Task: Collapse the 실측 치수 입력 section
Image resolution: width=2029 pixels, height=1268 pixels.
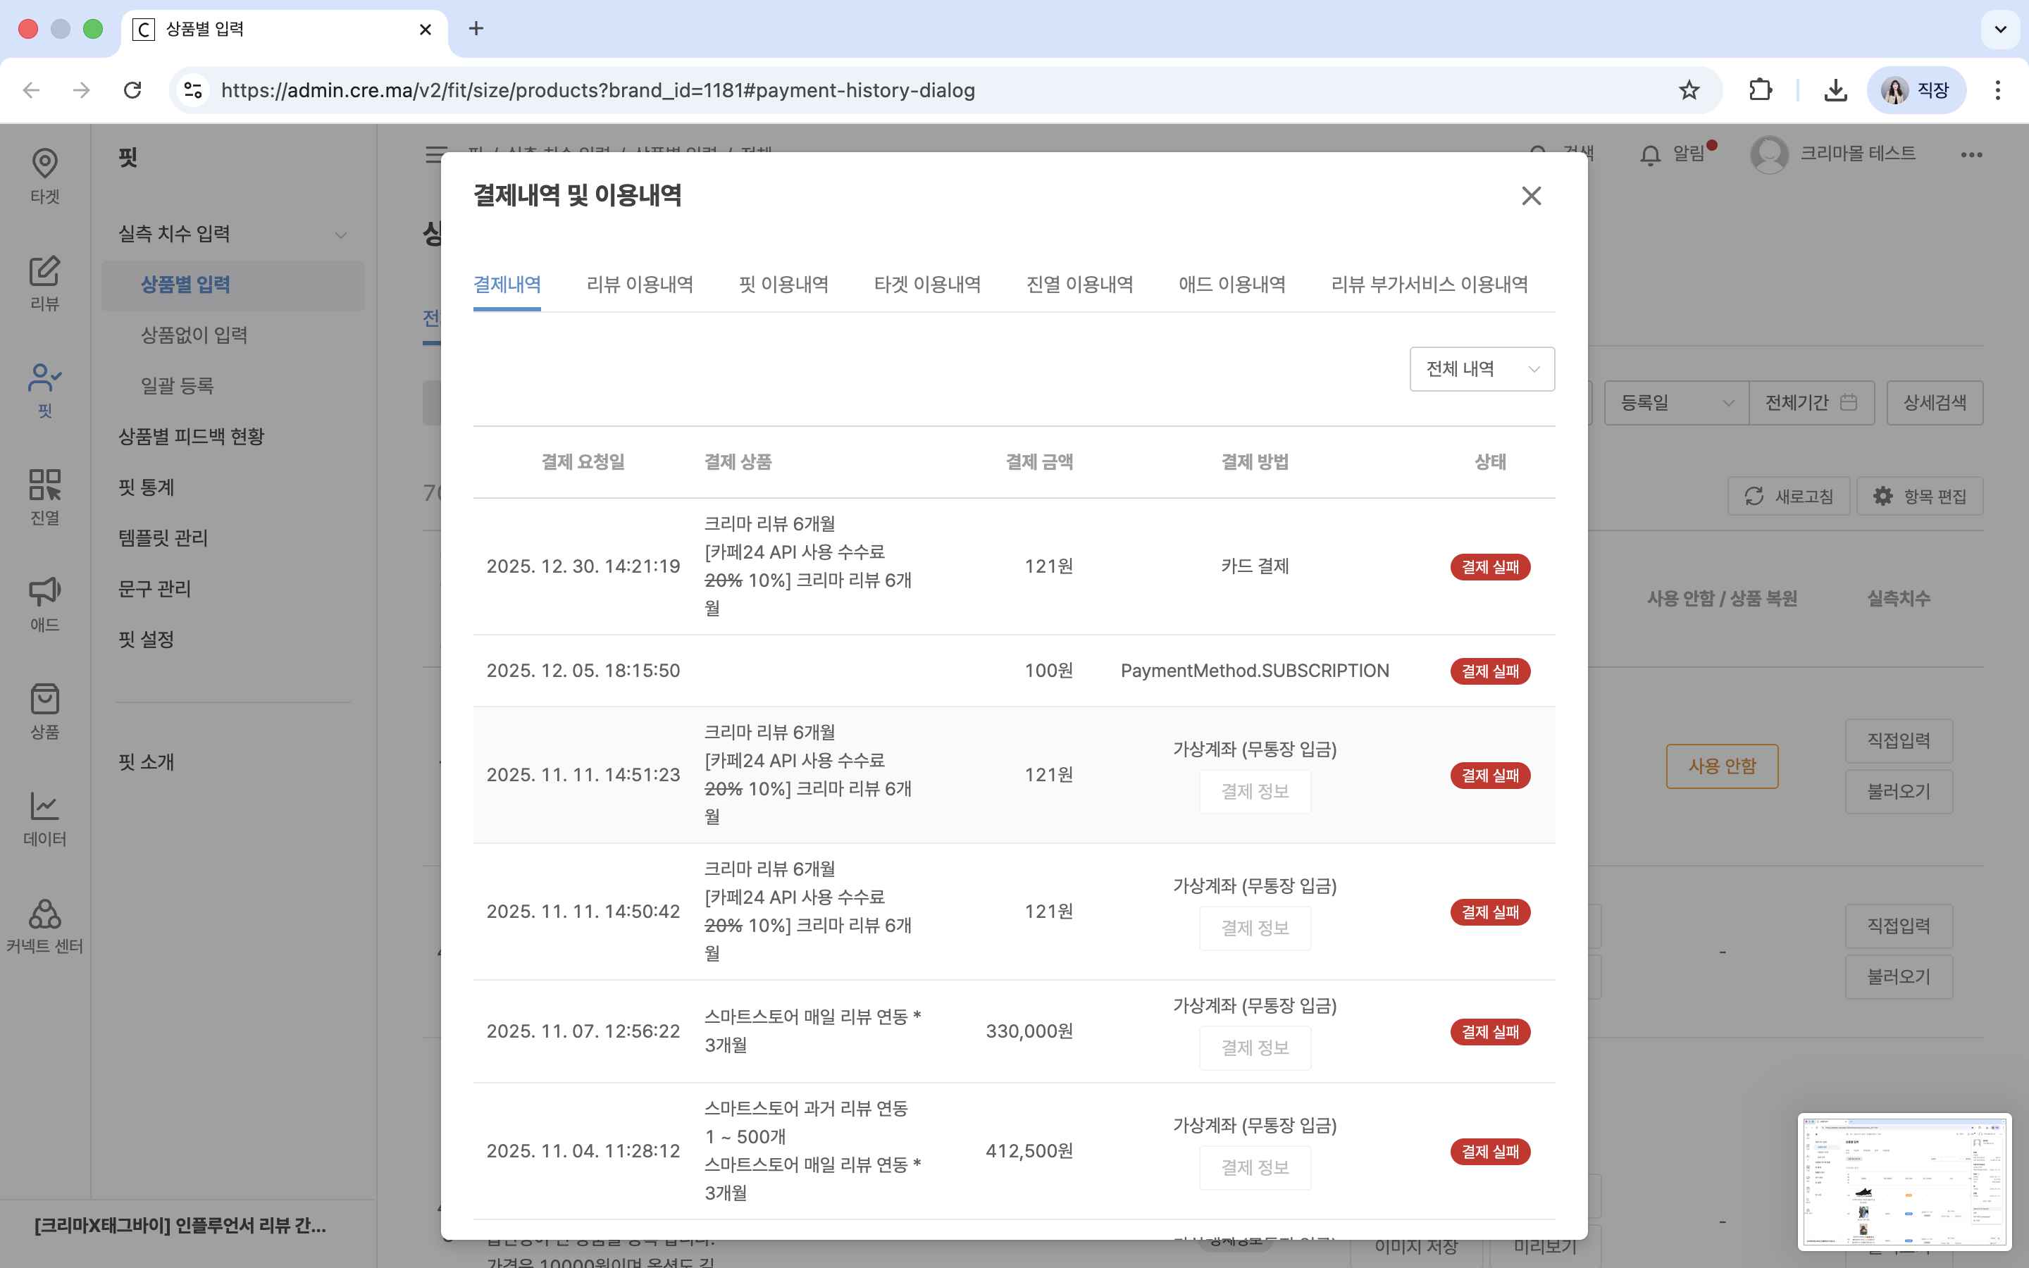Action: click(x=340, y=234)
